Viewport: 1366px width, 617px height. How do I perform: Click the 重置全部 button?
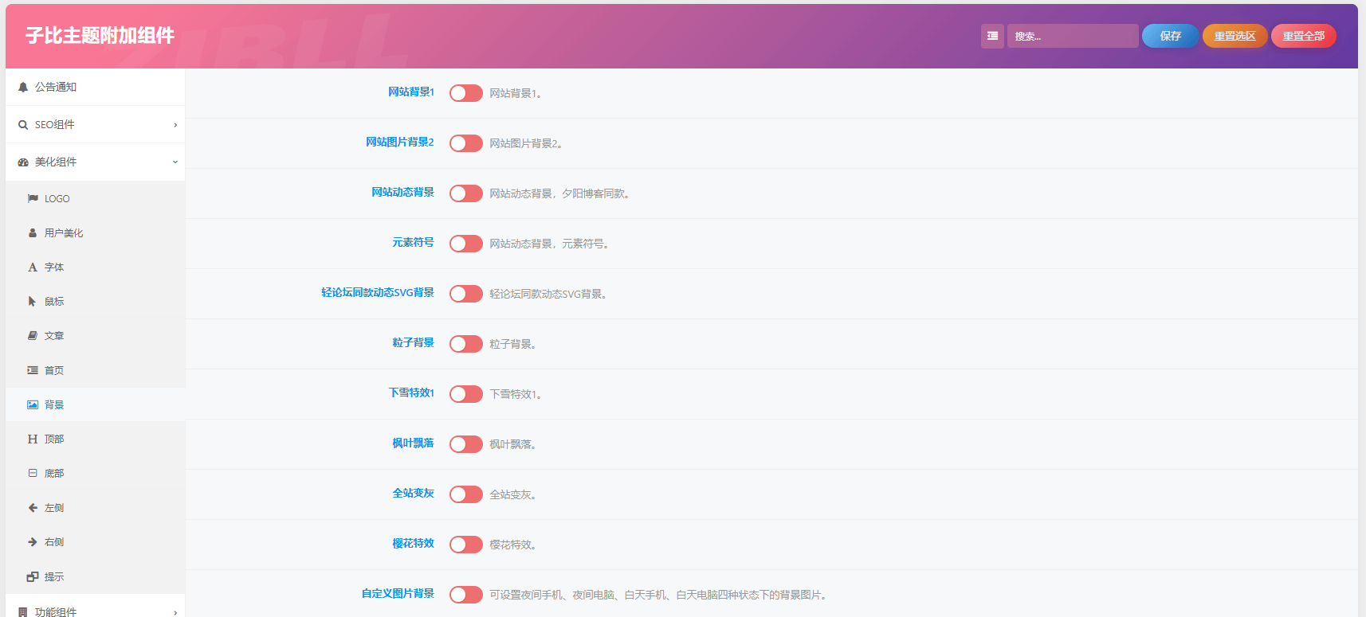(1303, 36)
